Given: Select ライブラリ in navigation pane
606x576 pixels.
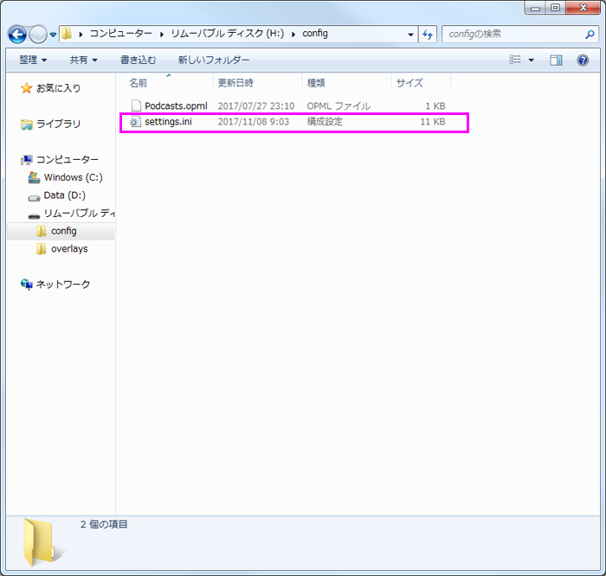Looking at the screenshot, I should [x=58, y=124].
